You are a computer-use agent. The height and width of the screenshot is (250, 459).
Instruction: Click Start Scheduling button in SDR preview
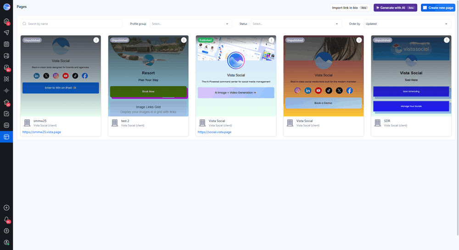[411, 91]
